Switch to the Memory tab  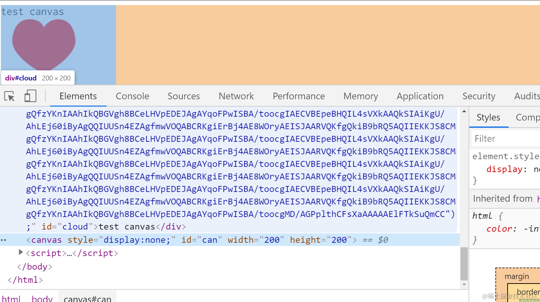(361, 96)
